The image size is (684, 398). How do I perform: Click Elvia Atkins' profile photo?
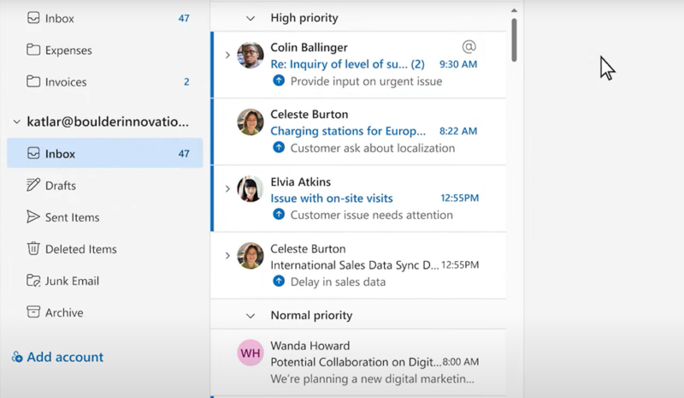coord(251,189)
